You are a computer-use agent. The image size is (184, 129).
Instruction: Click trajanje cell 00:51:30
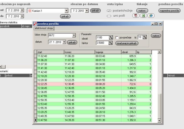[108, 120]
